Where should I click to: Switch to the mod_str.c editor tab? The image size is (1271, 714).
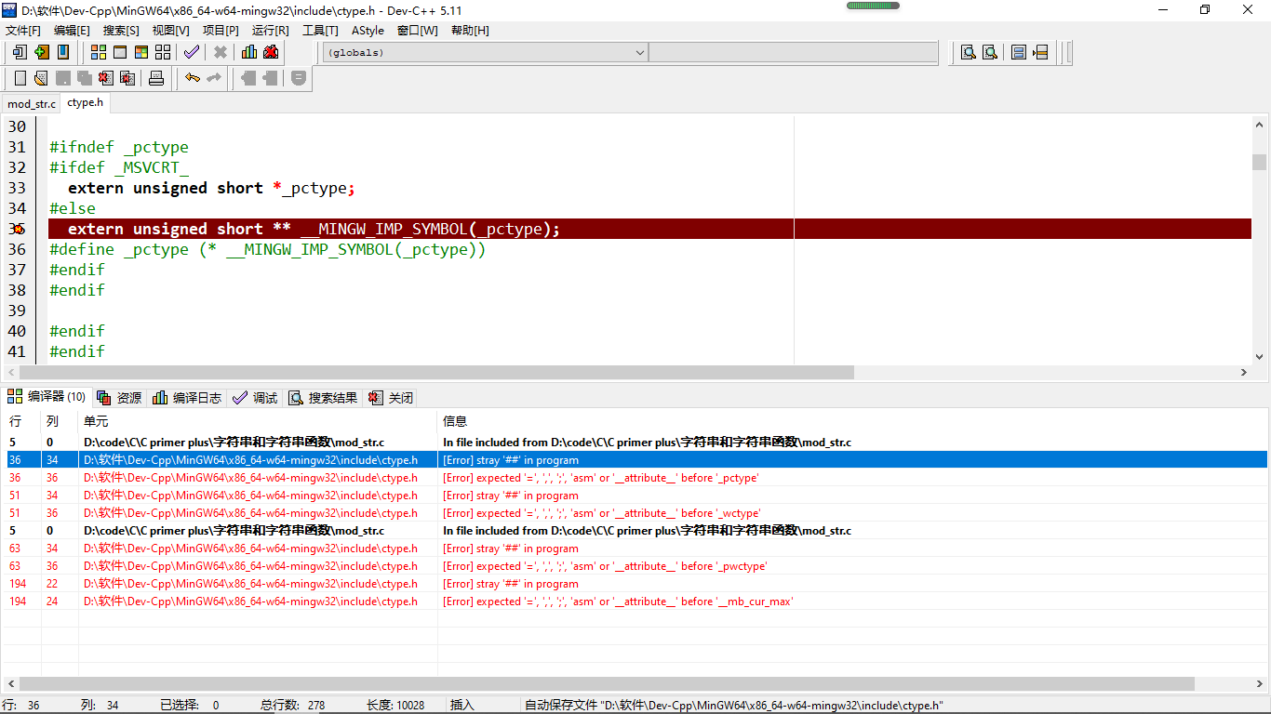(x=32, y=104)
